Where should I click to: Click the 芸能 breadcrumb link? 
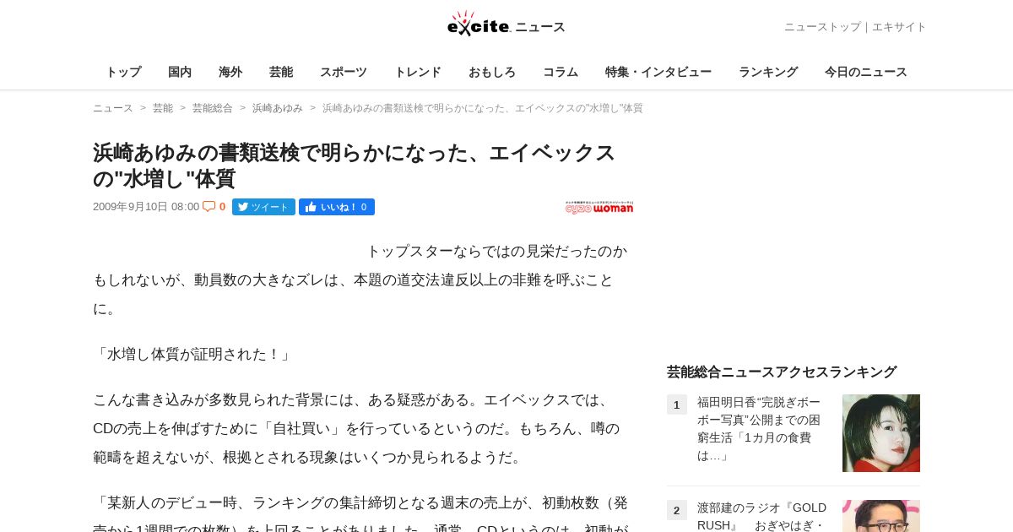click(x=163, y=108)
